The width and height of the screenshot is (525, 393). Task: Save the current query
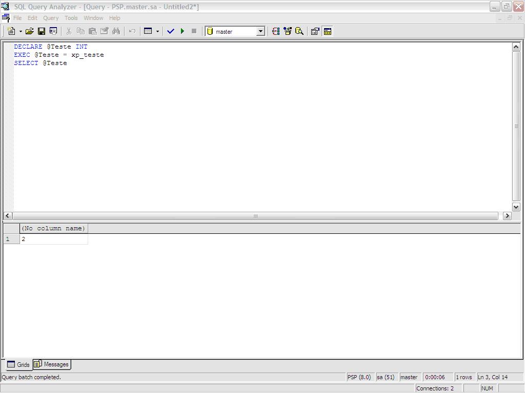(x=41, y=31)
